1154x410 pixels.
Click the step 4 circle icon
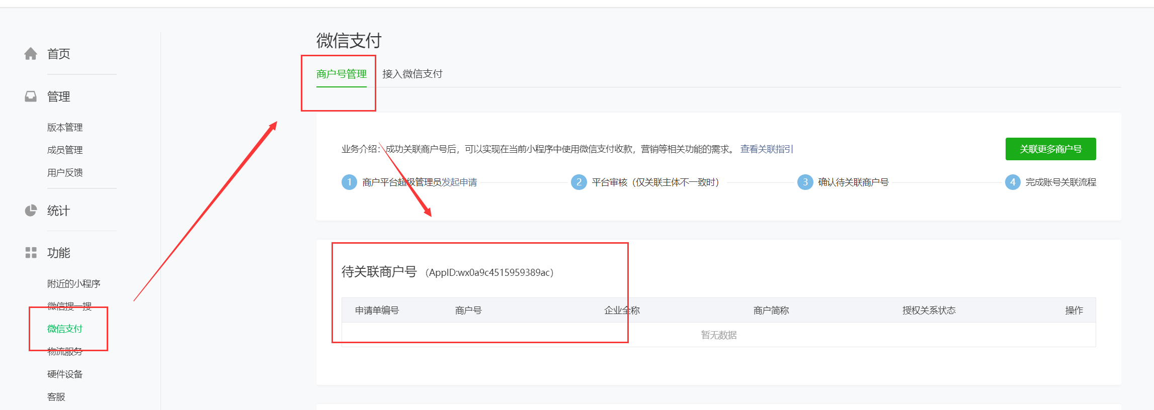[x=1013, y=182]
